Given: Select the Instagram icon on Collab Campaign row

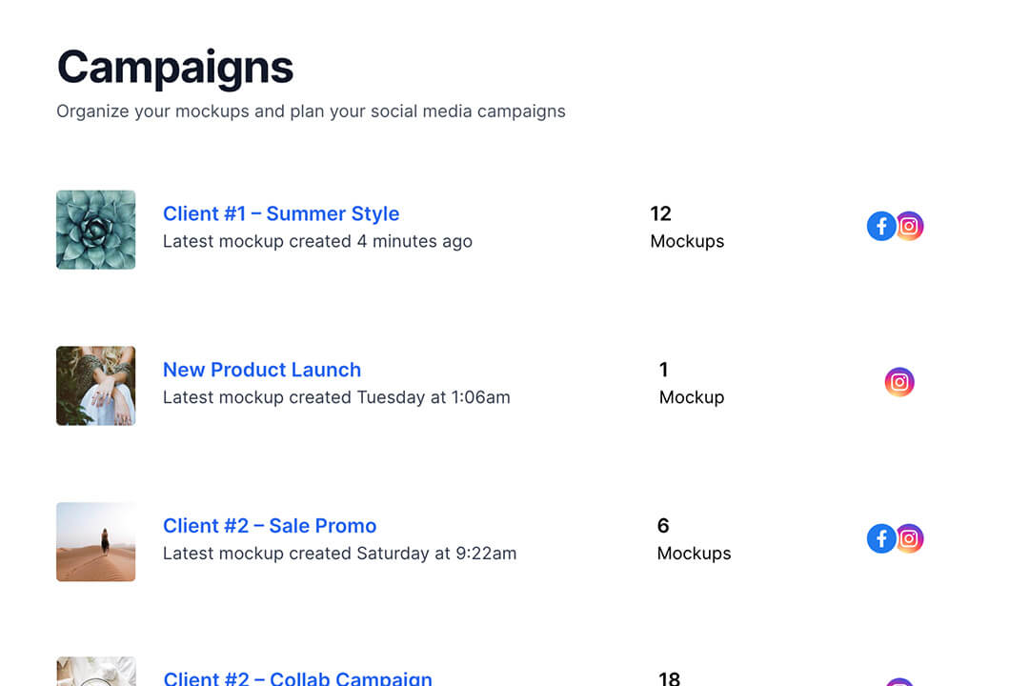Looking at the screenshot, I should pos(899,682).
